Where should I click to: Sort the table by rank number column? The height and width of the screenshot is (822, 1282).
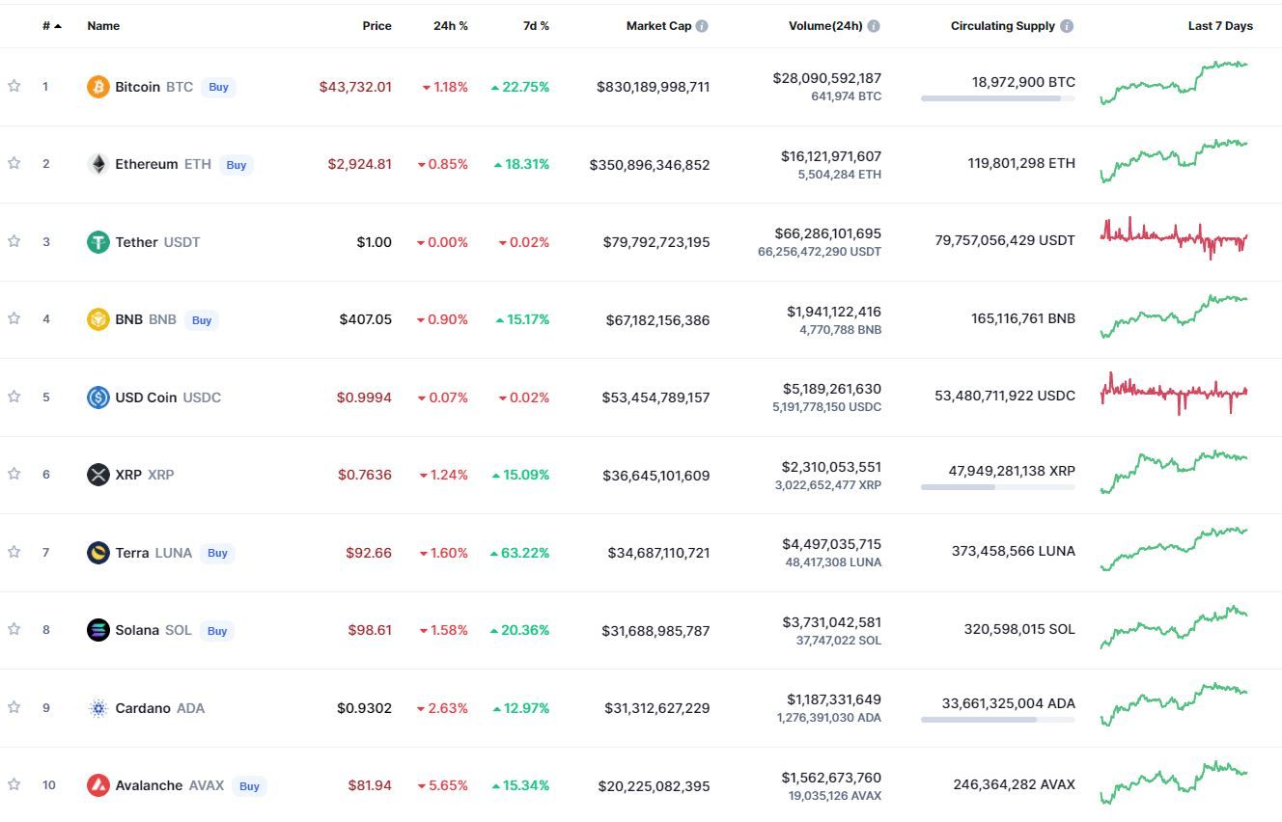(52, 26)
